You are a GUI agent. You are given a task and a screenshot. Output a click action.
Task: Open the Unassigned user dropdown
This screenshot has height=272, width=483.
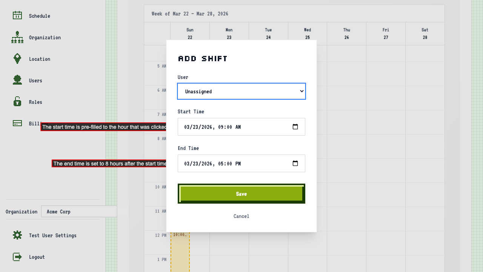tap(241, 91)
